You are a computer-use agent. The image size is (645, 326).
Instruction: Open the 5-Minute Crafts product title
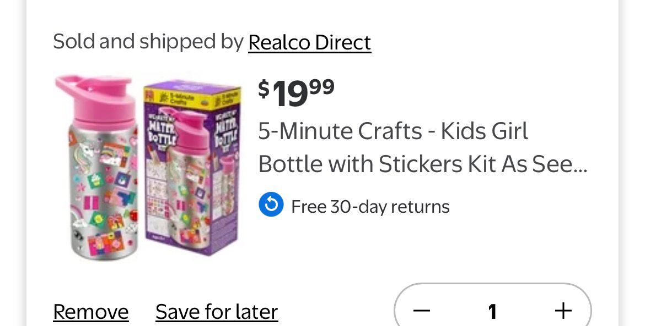click(393, 132)
